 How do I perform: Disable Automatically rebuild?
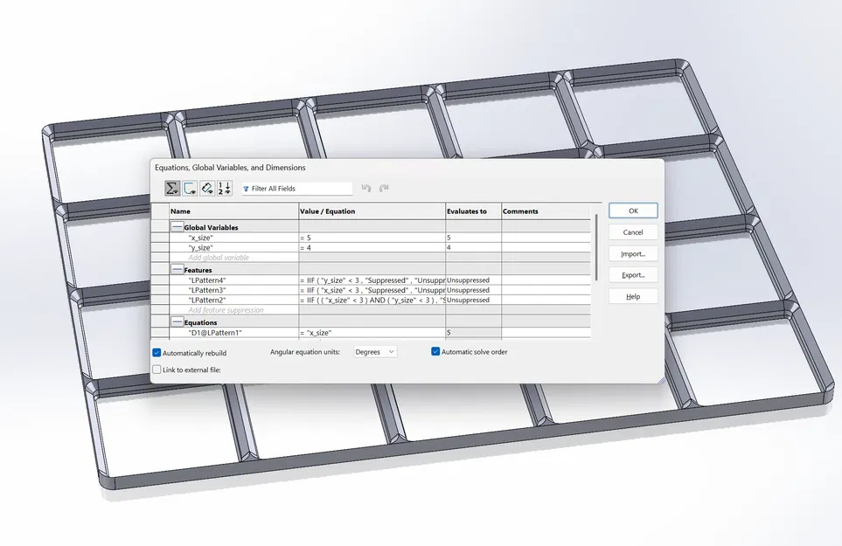[x=157, y=351]
